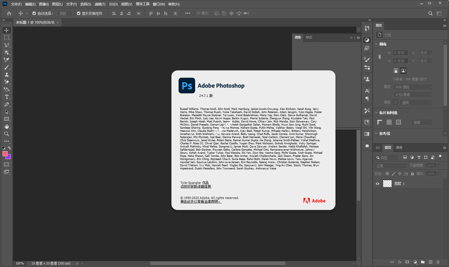
Task: Select the Rectangular Marquee tool
Action: click(7, 38)
